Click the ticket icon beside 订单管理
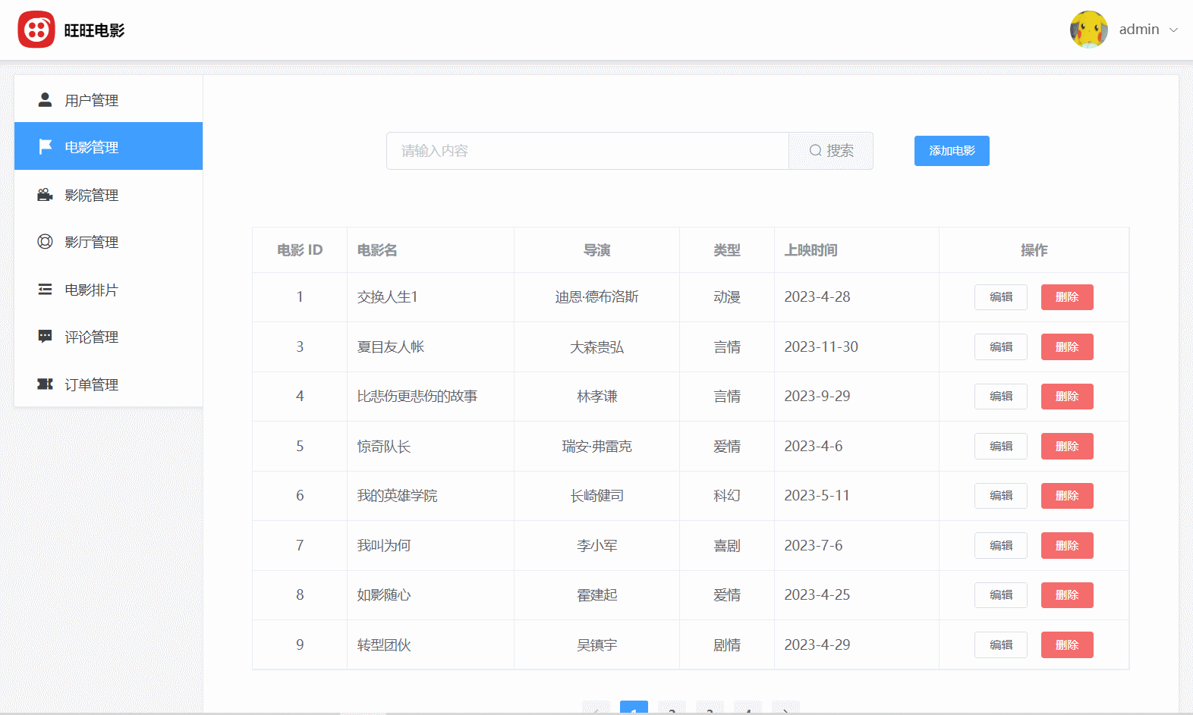1193x715 pixels. 46,384
